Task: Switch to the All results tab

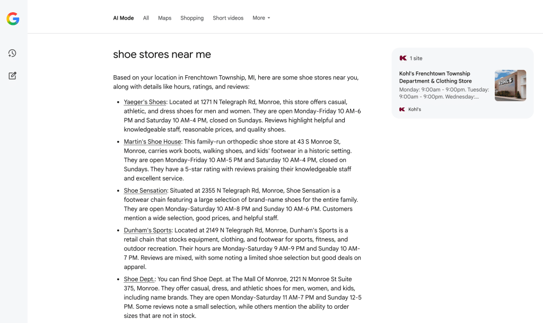Action: click(146, 18)
